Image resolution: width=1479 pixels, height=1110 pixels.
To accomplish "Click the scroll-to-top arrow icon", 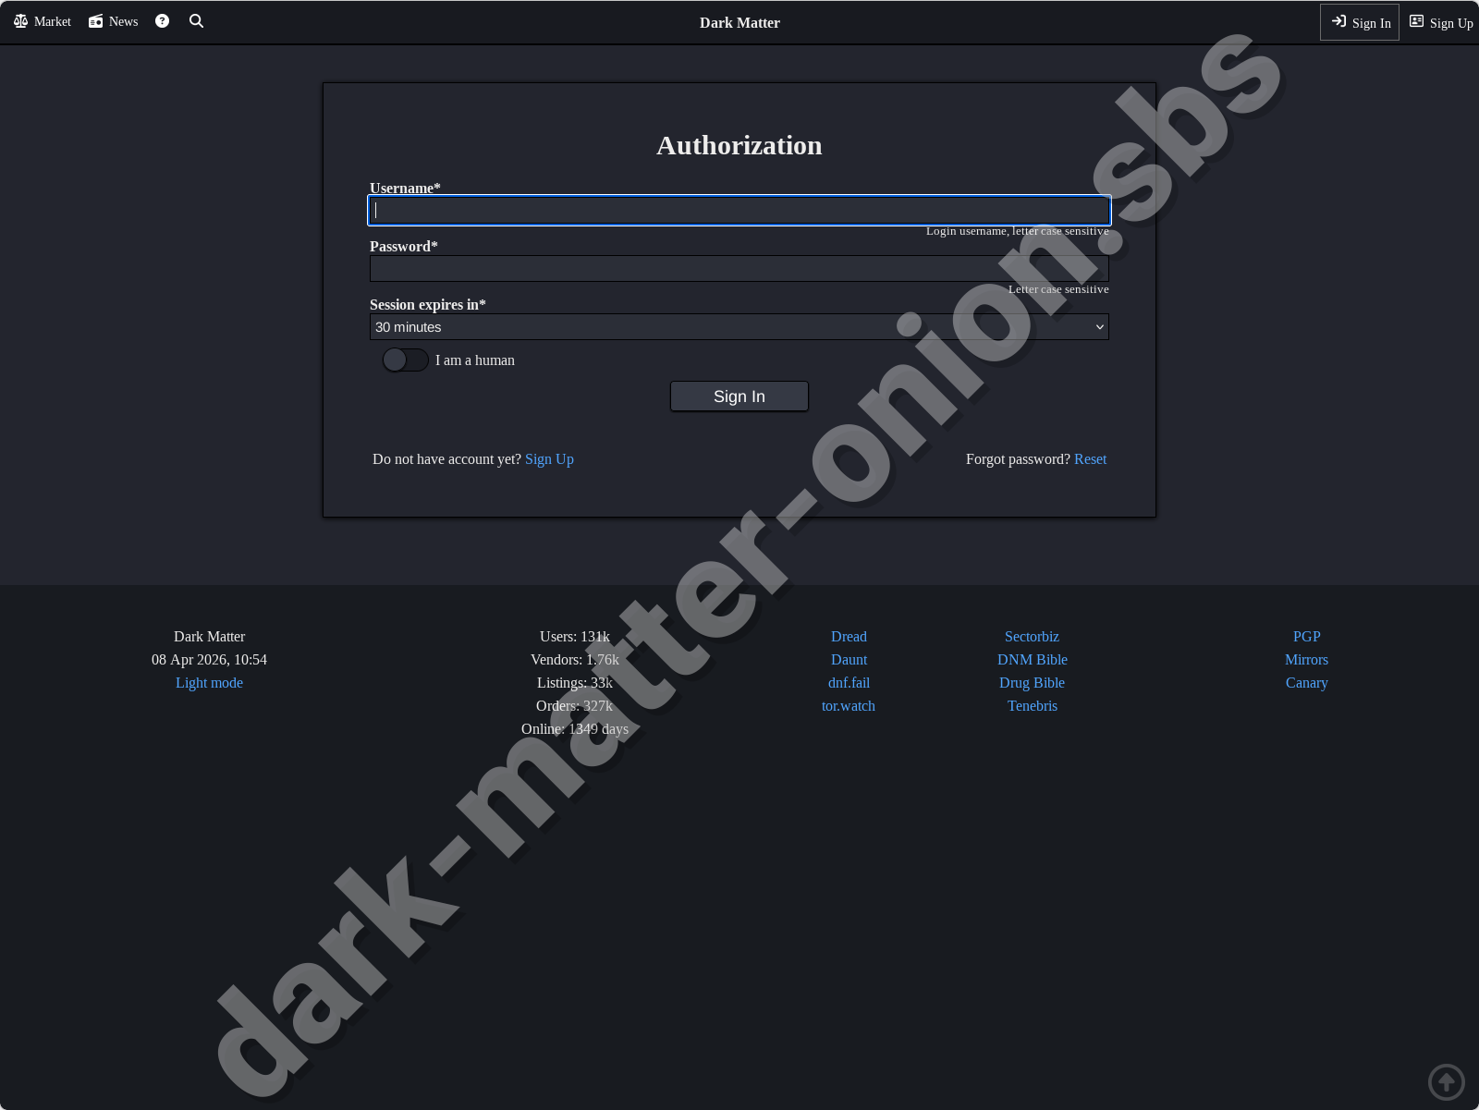I will pos(1447,1081).
